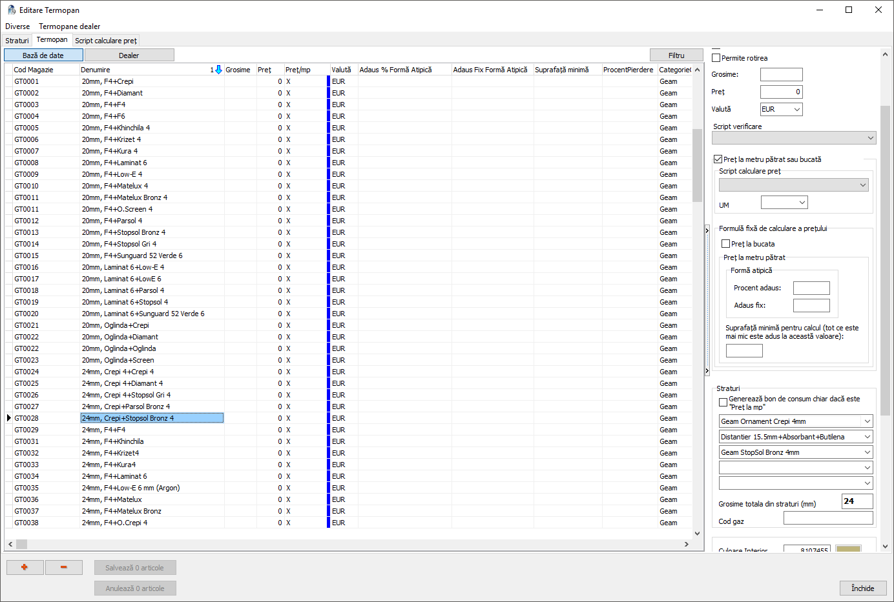Click scroll-right arrow of horizontal scrollbar

pyautogui.click(x=686, y=545)
